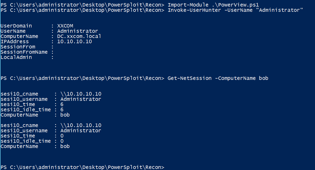This screenshot has width=315, height=170.
Task: Click the first session's sesi10_cname value
Action: pos(81,94)
